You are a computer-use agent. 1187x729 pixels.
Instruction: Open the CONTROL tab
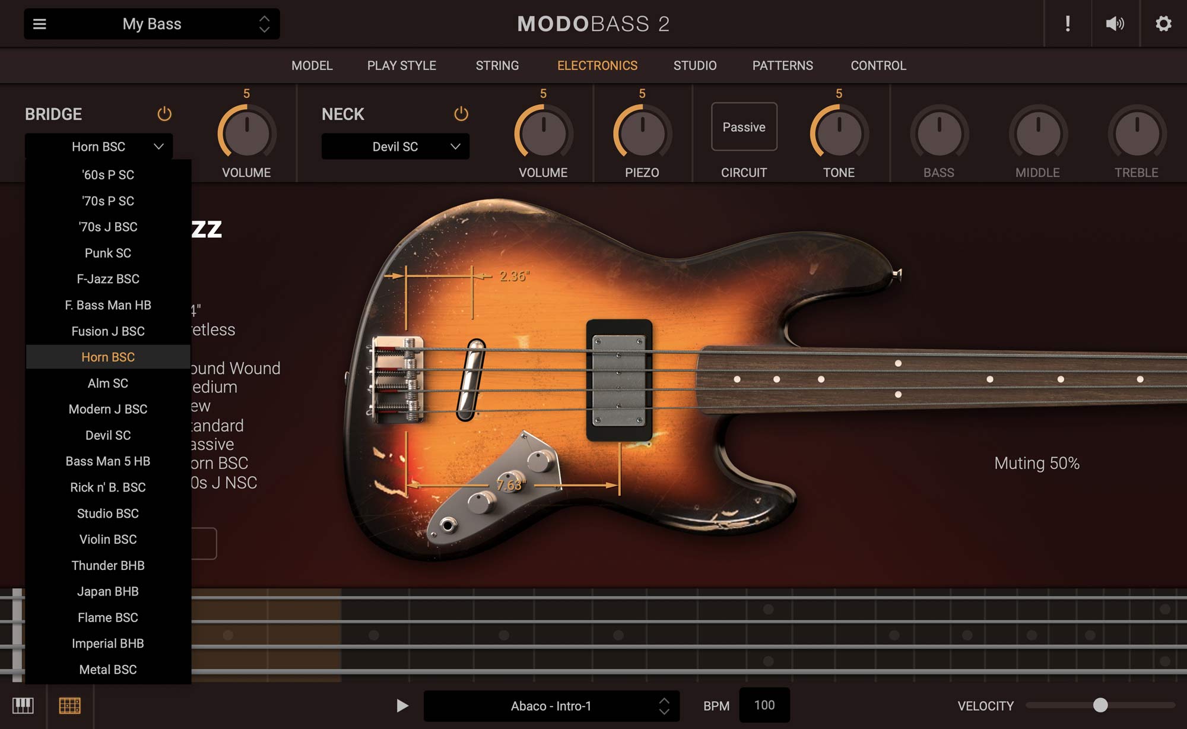pyautogui.click(x=878, y=65)
